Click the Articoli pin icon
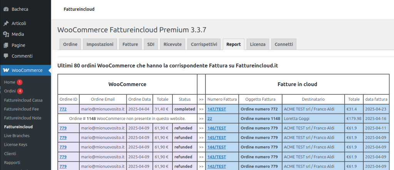394x170 pixels. pyautogui.click(x=6, y=23)
